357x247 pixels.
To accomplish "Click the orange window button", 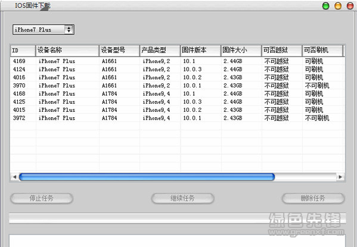I will point(338,6).
